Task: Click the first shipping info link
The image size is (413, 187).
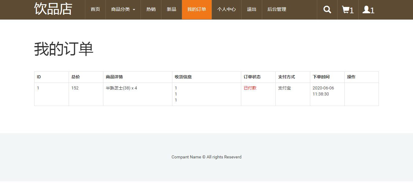Action: 176,88
